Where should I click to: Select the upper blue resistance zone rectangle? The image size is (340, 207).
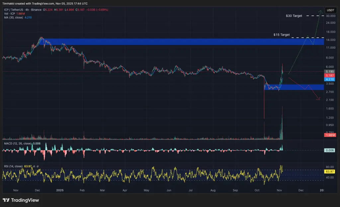pyautogui.click(x=166, y=42)
